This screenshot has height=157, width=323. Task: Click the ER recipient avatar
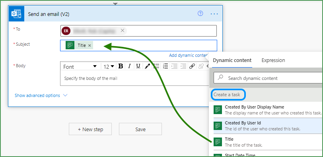(66, 31)
